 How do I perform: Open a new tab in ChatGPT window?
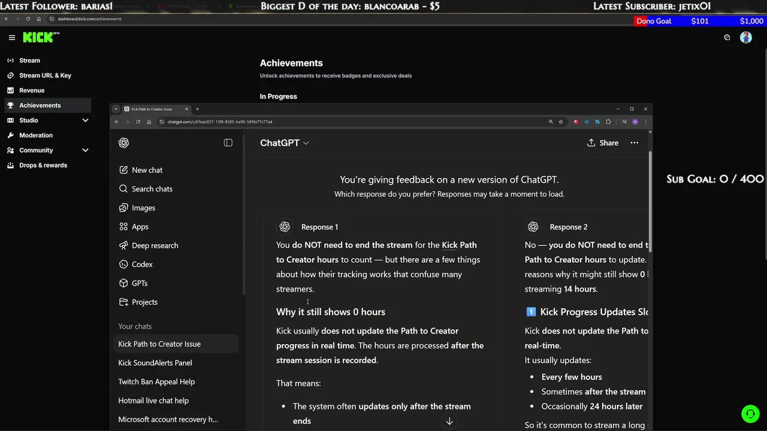(197, 109)
